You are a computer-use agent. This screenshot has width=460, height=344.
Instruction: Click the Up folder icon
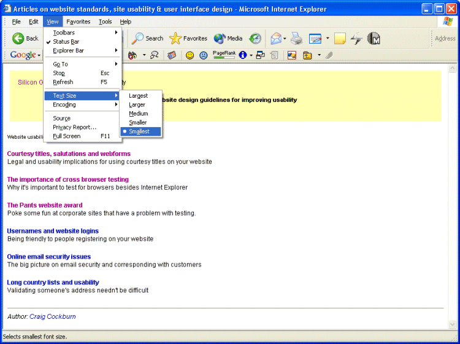point(307,55)
